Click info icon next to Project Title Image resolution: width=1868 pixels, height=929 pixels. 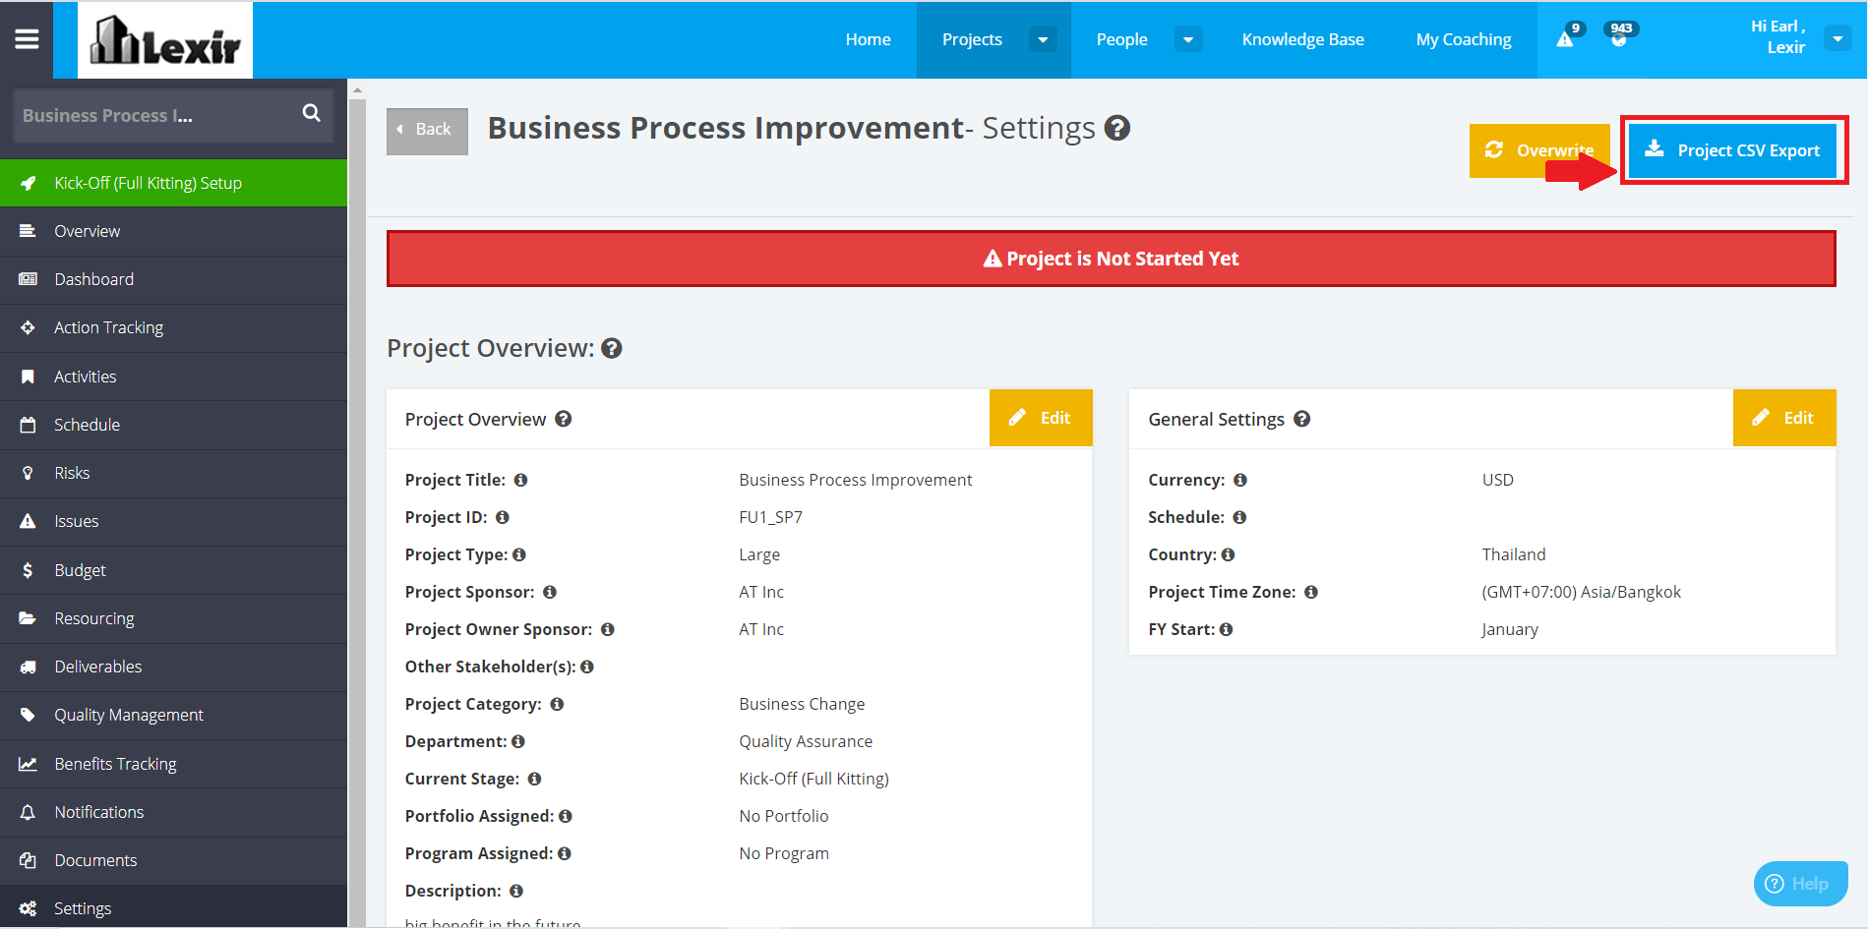521,480
